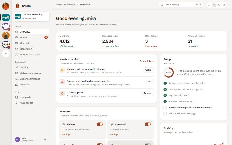The image size is (232, 145).
Task: Click the plus button to add a server
Action: click(x=6, y=53)
